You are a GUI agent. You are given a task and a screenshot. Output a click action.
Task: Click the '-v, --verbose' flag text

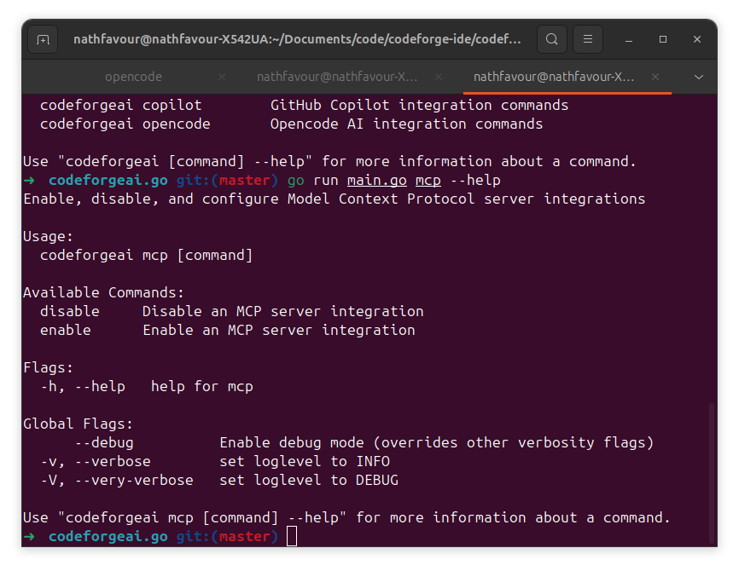coord(96,461)
